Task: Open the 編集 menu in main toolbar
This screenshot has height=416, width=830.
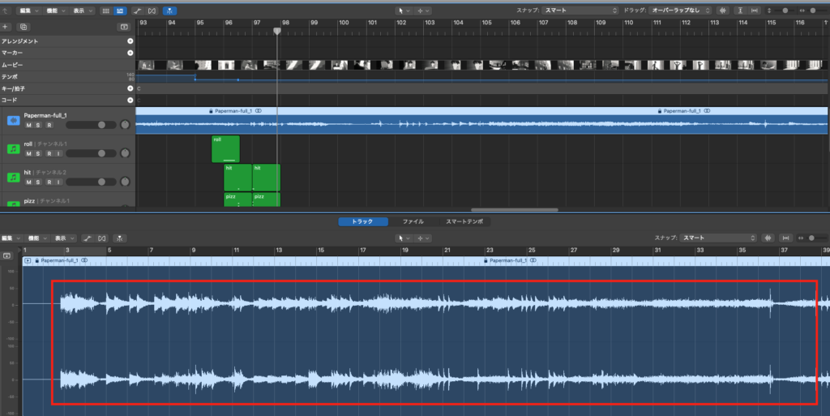Action: tap(28, 11)
